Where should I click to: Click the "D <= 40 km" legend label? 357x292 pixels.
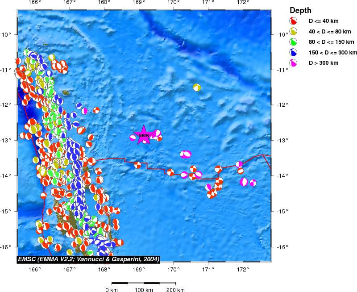[324, 21]
